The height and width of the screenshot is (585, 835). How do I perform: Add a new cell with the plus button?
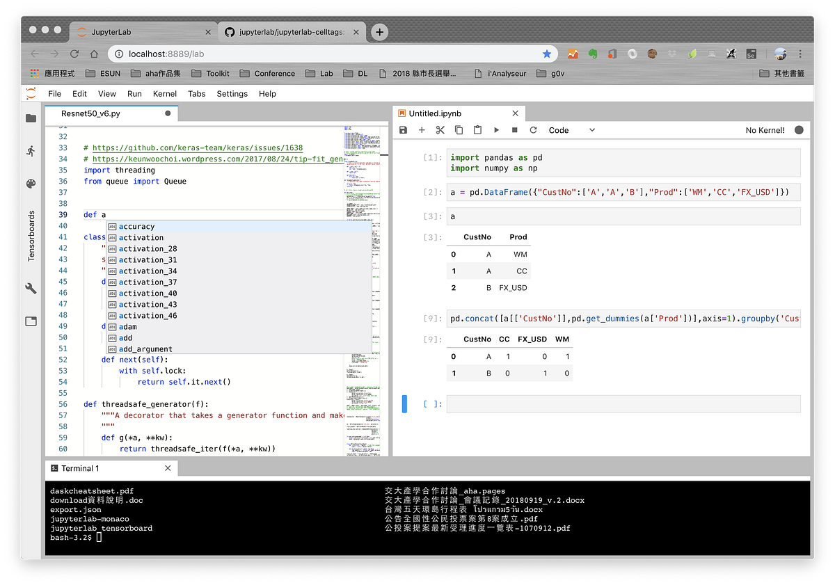(x=422, y=130)
